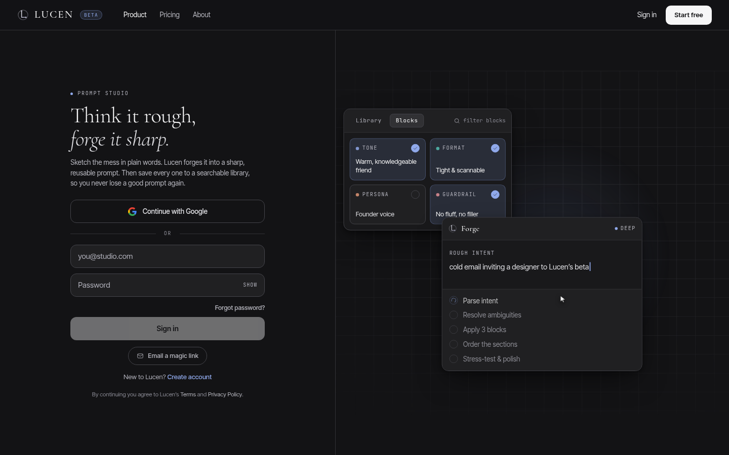Screen dimensions: 729x455
Task: Click the spinner icon beside Parse intent
Action: coord(454,300)
